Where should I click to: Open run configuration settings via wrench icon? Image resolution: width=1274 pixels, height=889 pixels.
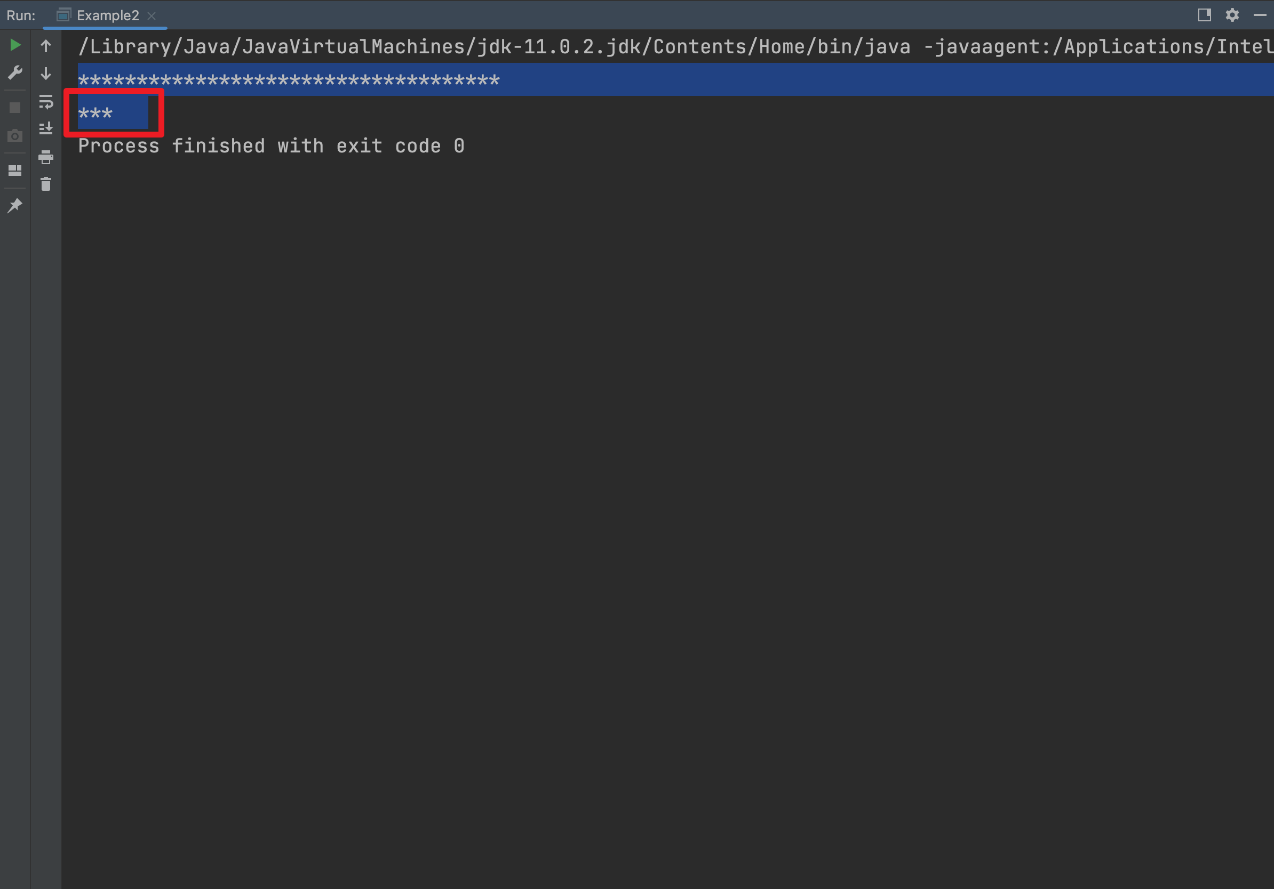click(x=15, y=72)
